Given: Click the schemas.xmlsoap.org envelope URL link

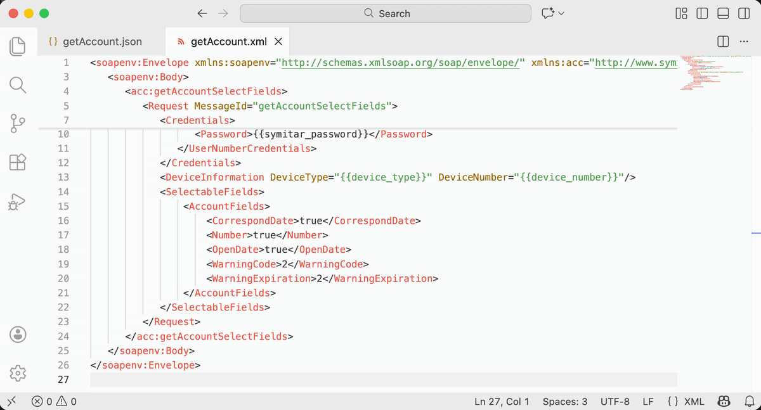Looking at the screenshot, I should pos(400,63).
